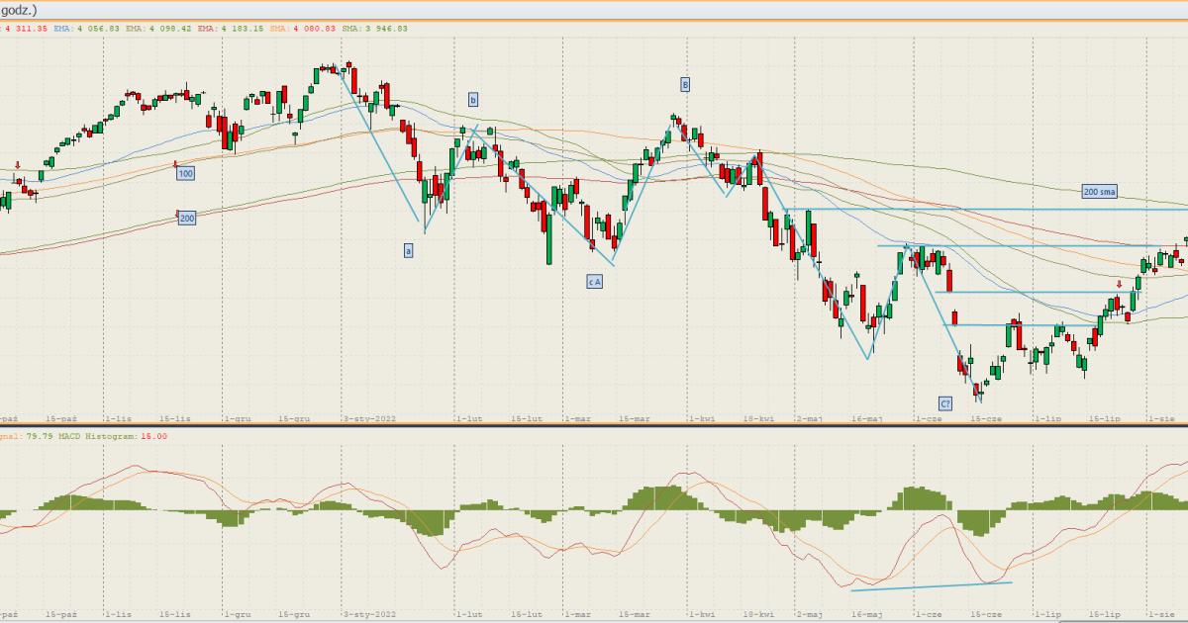Select the "C?" wave label near June low

(945, 403)
